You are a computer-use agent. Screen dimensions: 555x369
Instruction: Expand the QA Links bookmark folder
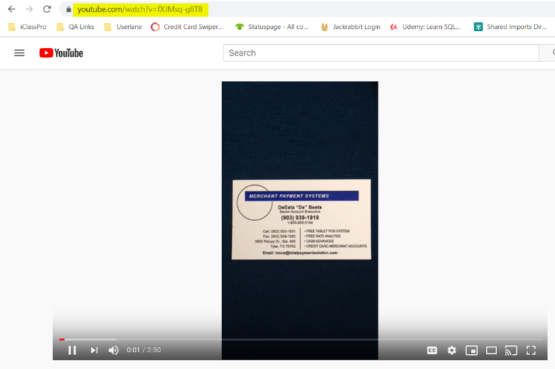click(x=76, y=27)
